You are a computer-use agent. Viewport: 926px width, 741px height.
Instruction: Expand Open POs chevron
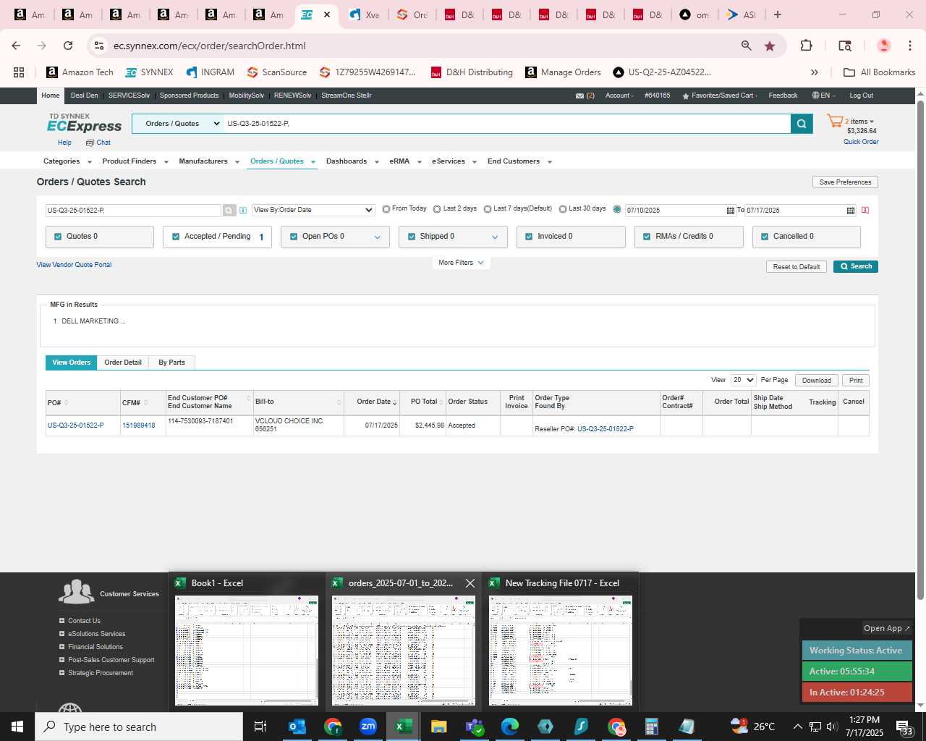click(x=377, y=237)
